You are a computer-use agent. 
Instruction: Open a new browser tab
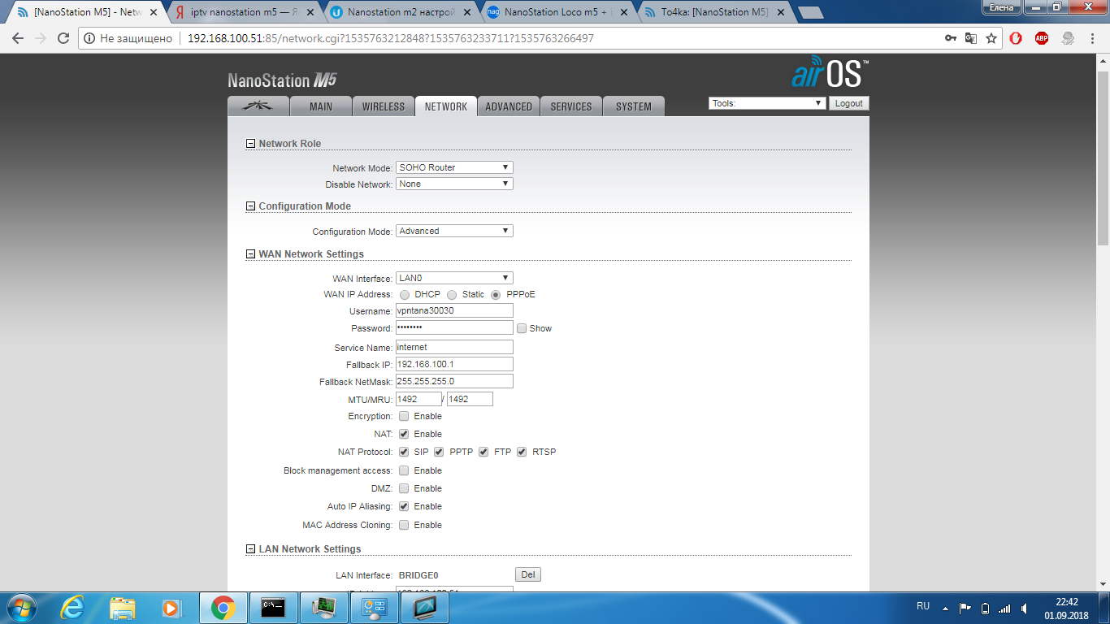[810, 12]
